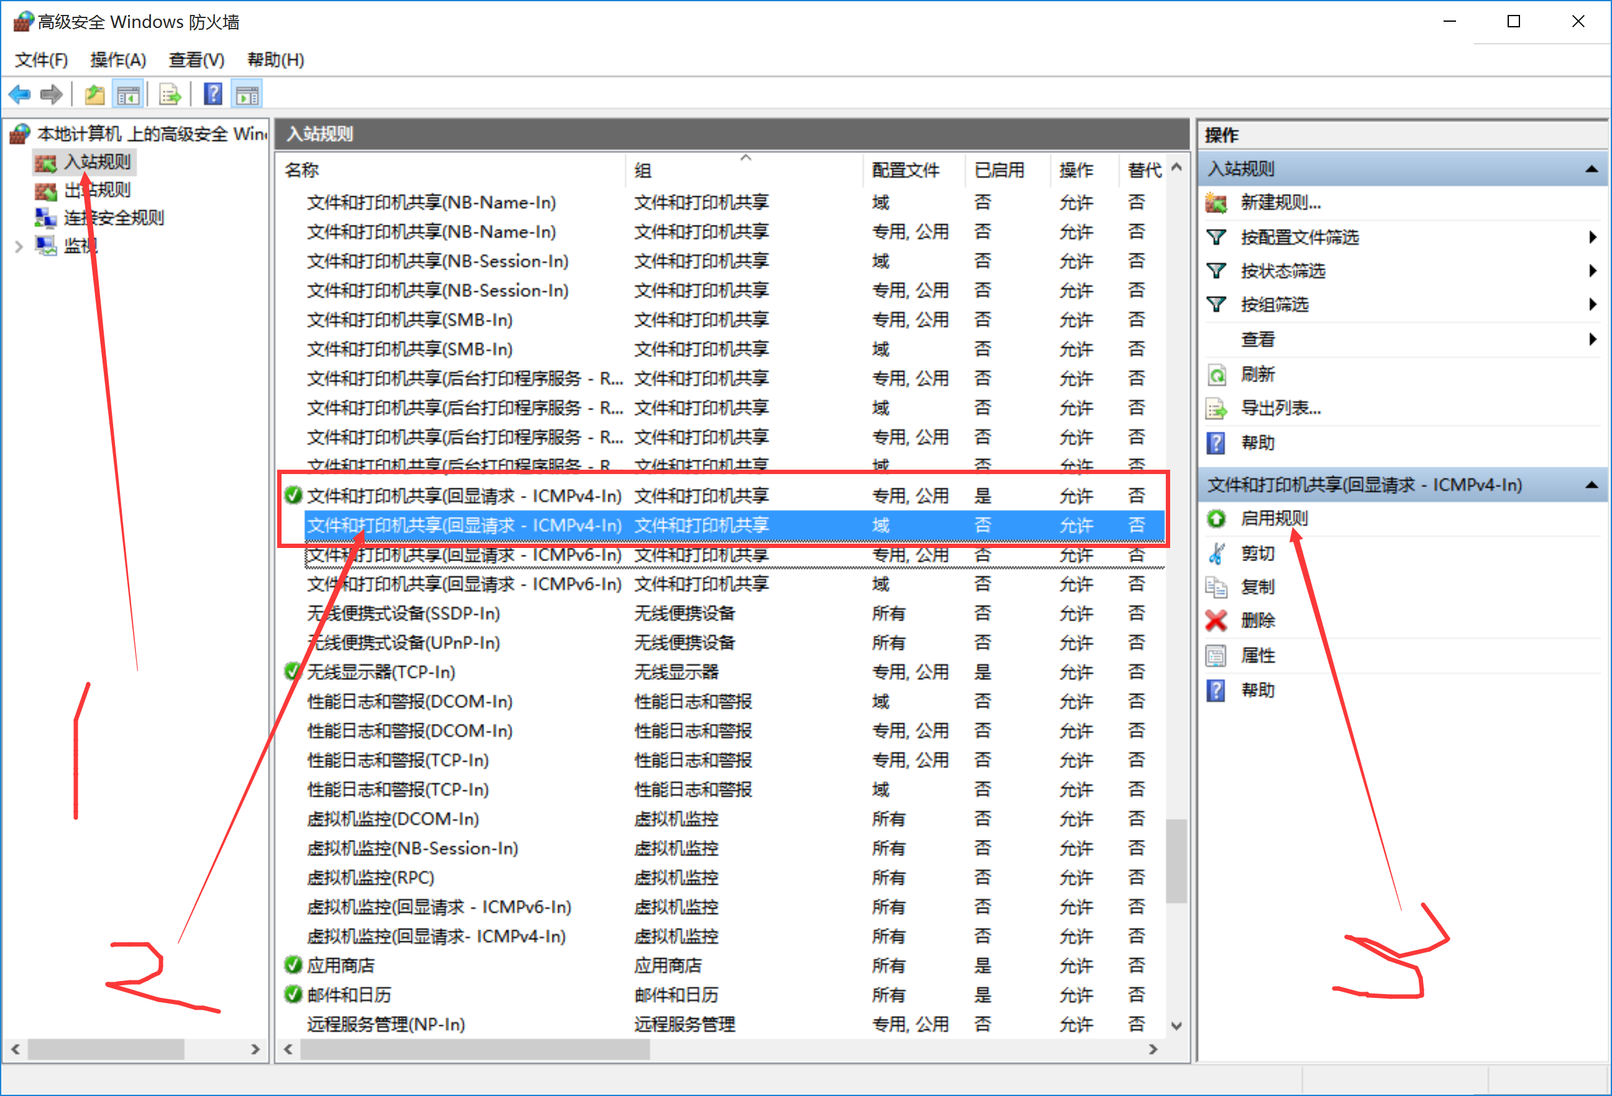Select the enabled 无线显示器(TCP-In) rule

381,672
